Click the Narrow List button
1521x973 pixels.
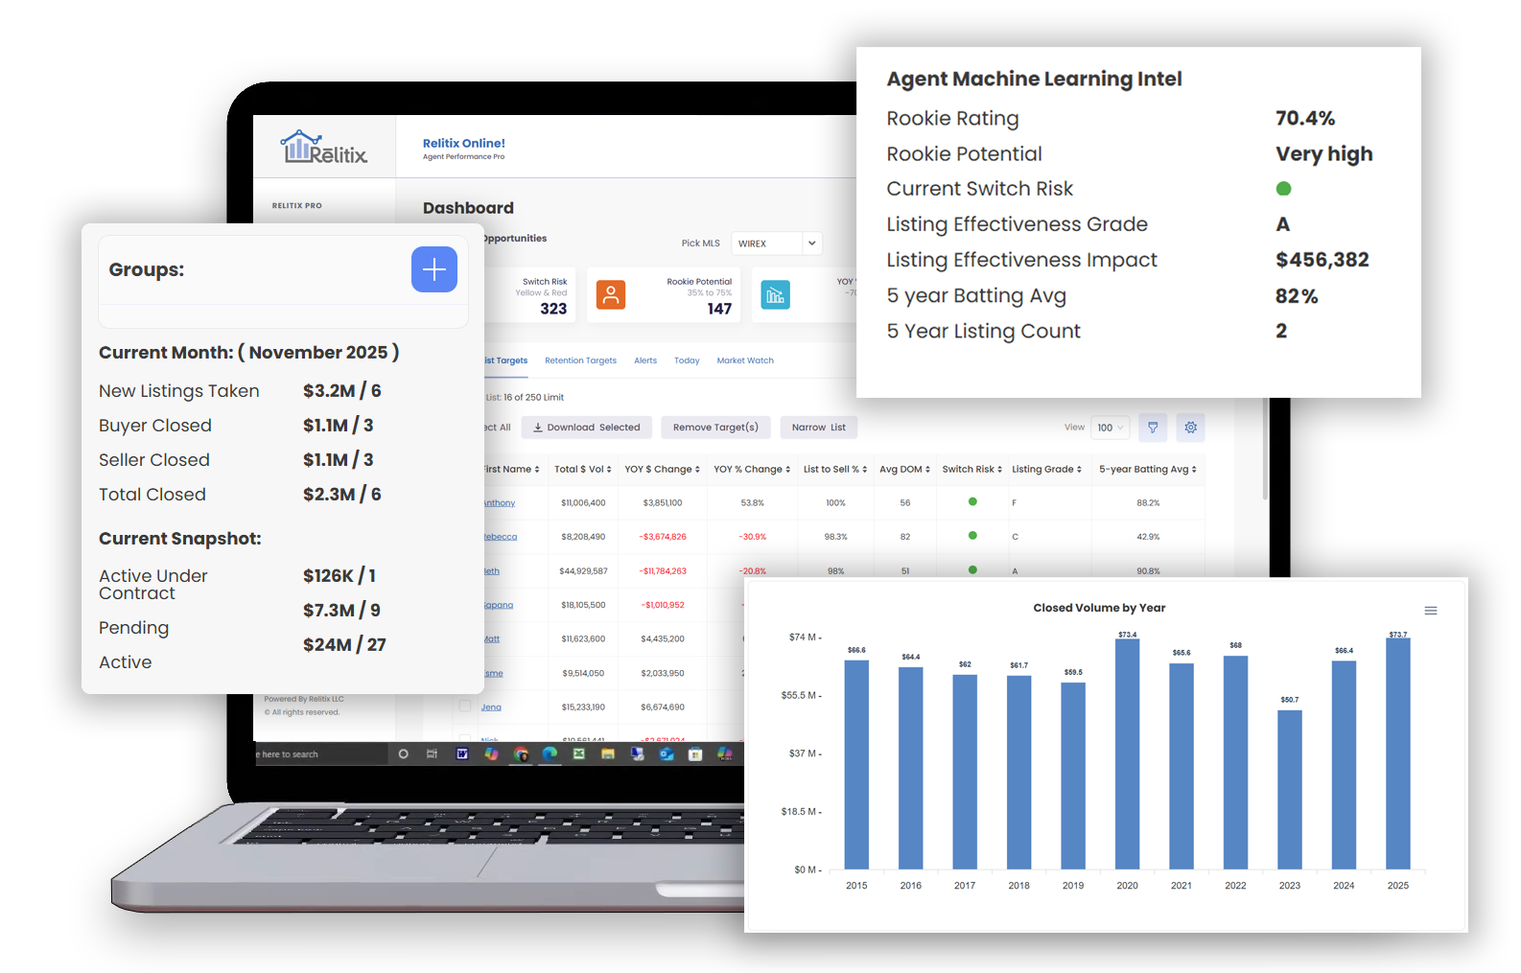click(819, 428)
